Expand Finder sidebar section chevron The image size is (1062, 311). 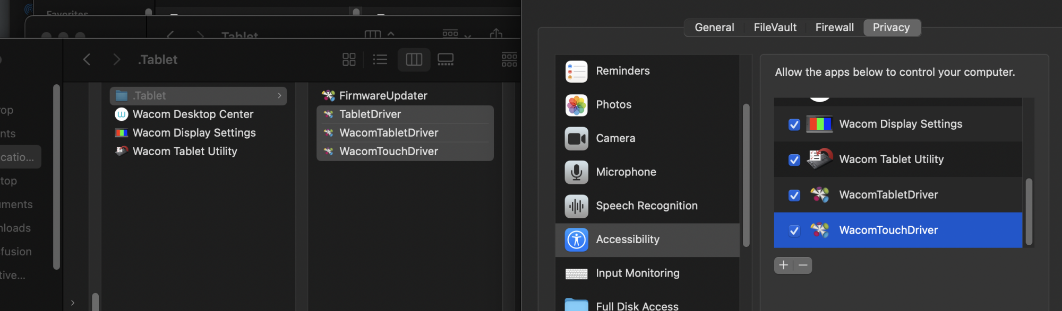click(73, 303)
